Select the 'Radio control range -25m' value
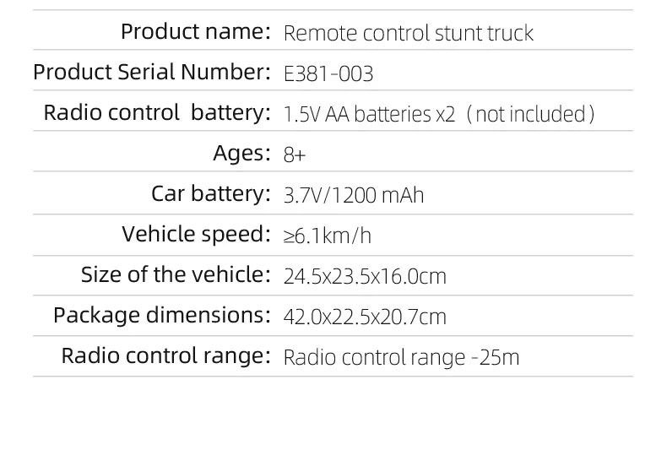Viewport: 667px width, 450px height. [x=402, y=358]
